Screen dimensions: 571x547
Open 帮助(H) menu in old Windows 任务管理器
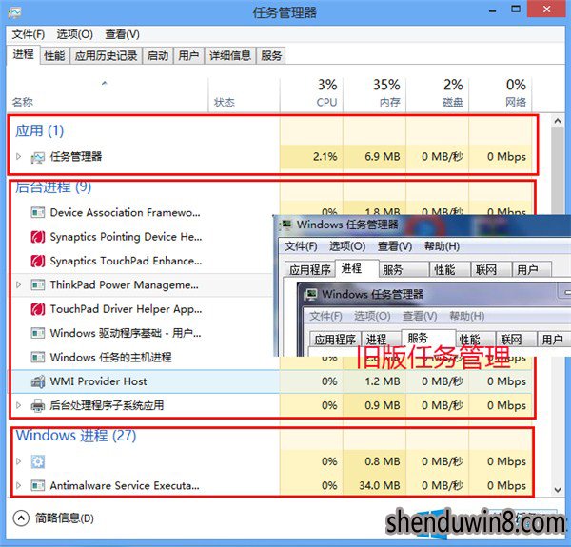(442, 246)
